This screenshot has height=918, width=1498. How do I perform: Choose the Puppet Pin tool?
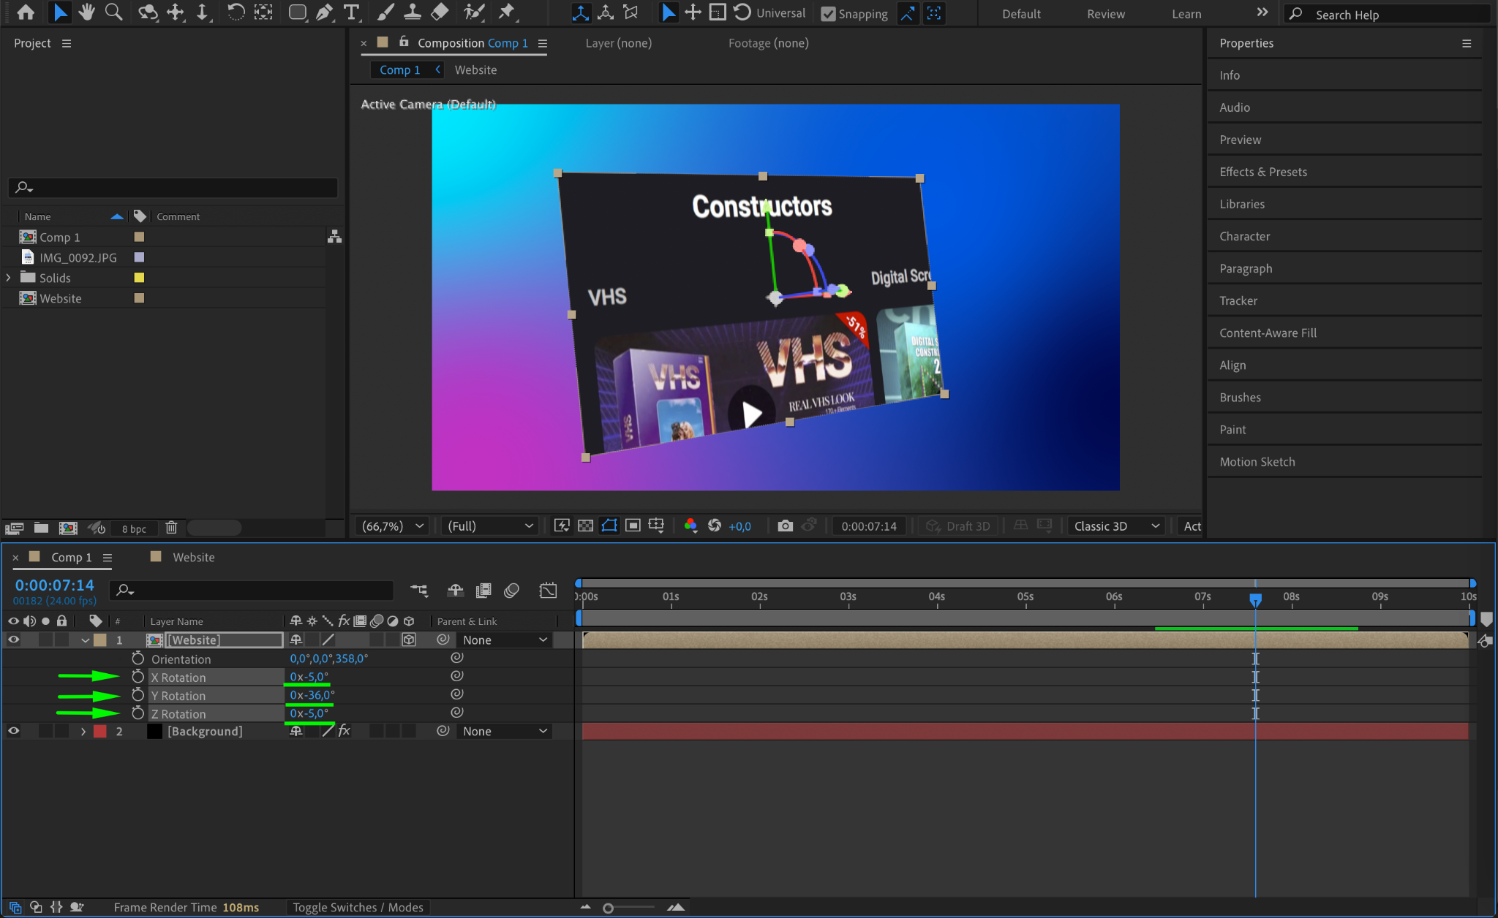(506, 12)
